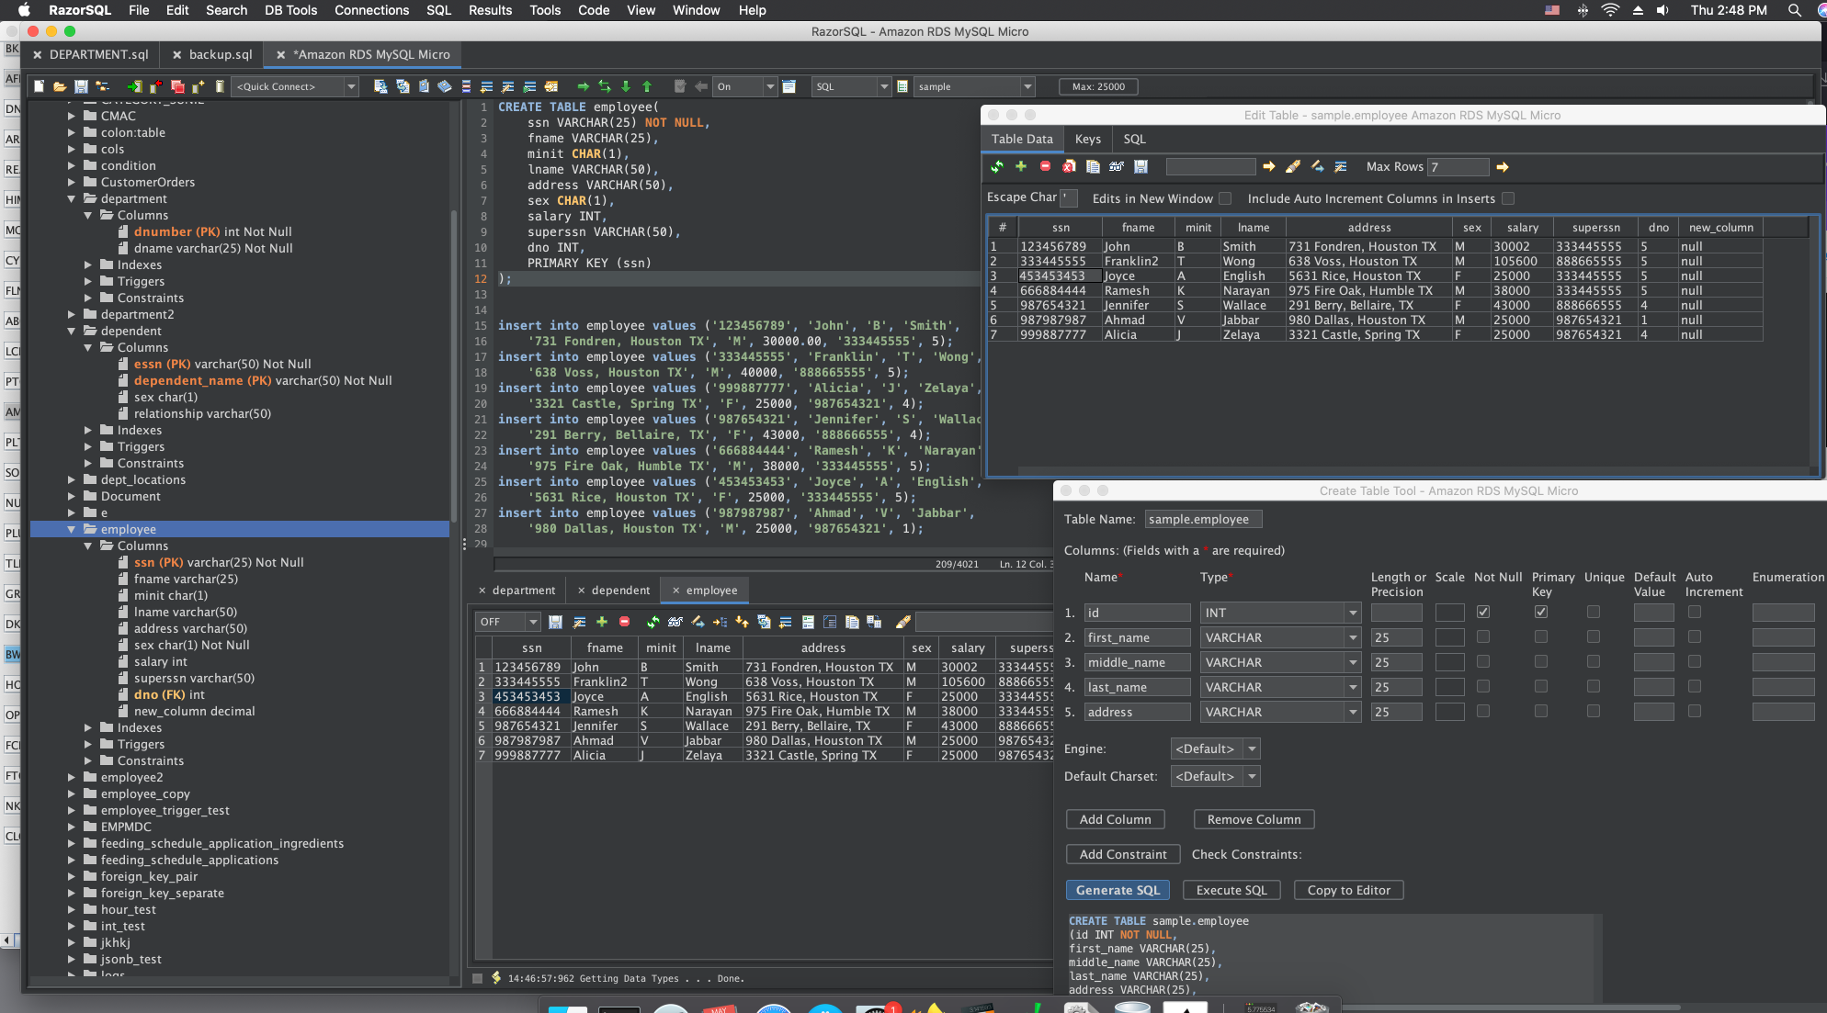
Task: Check Unique for last_name column
Action: 1594,686
